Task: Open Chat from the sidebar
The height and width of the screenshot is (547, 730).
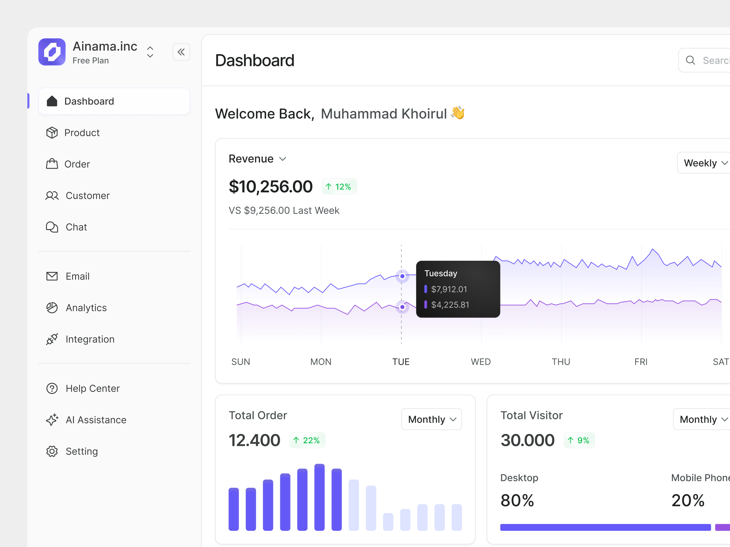Action: (x=76, y=227)
